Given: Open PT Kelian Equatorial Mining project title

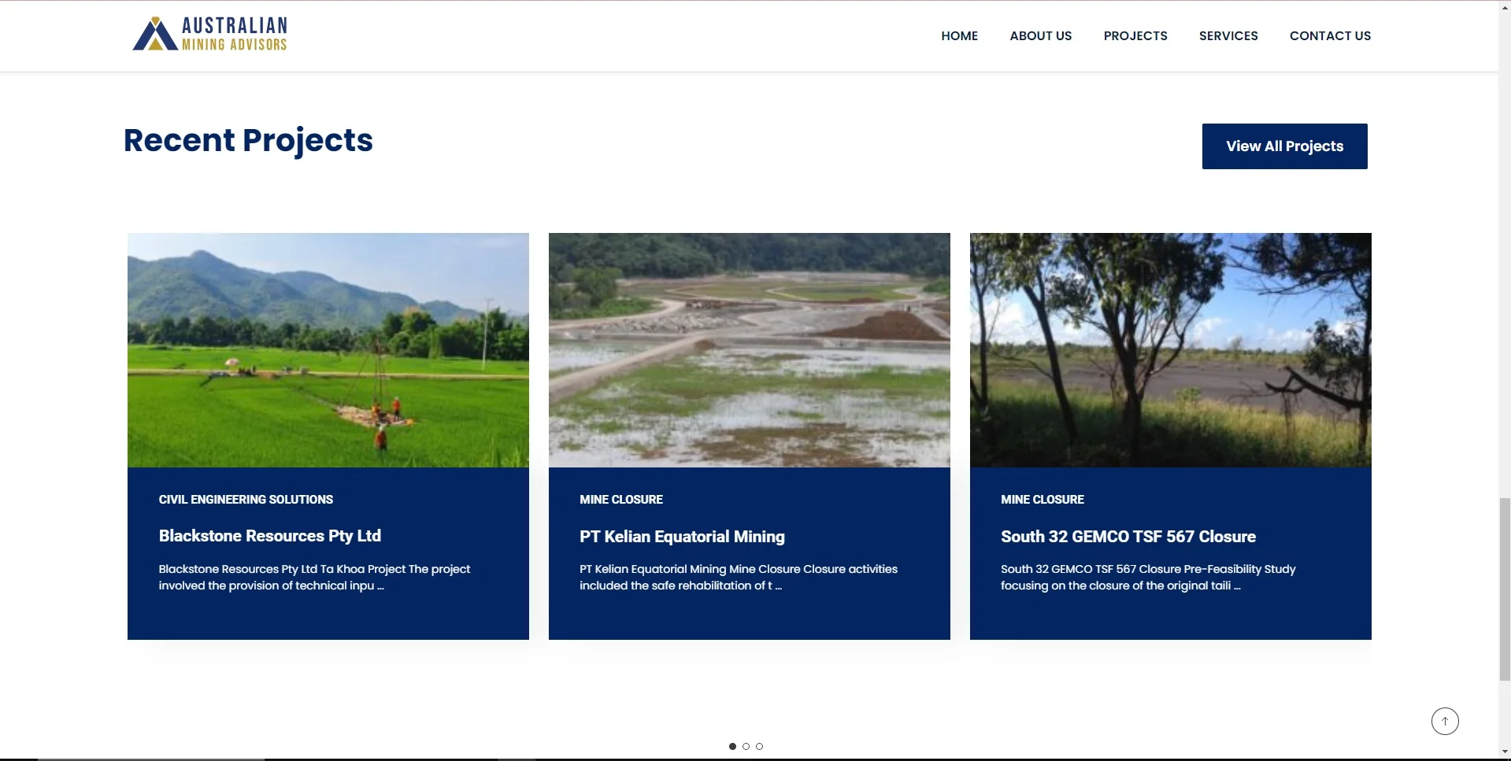Looking at the screenshot, I should (682, 537).
